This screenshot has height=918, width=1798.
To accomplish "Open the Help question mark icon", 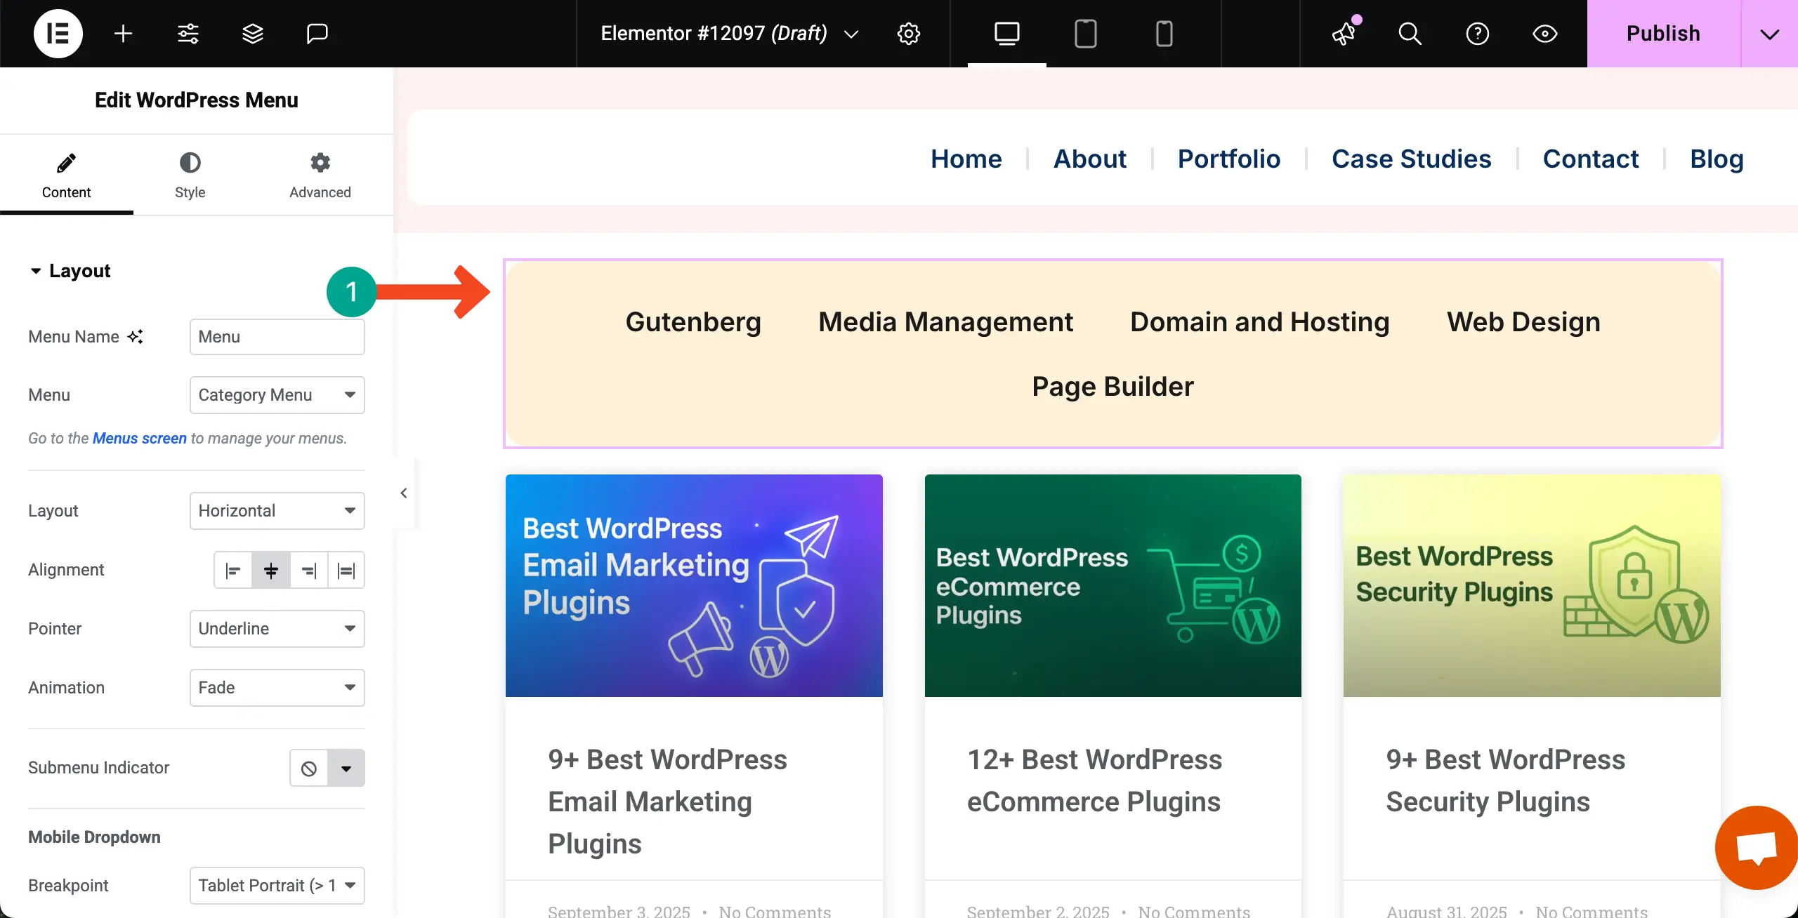I will (1478, 34).
